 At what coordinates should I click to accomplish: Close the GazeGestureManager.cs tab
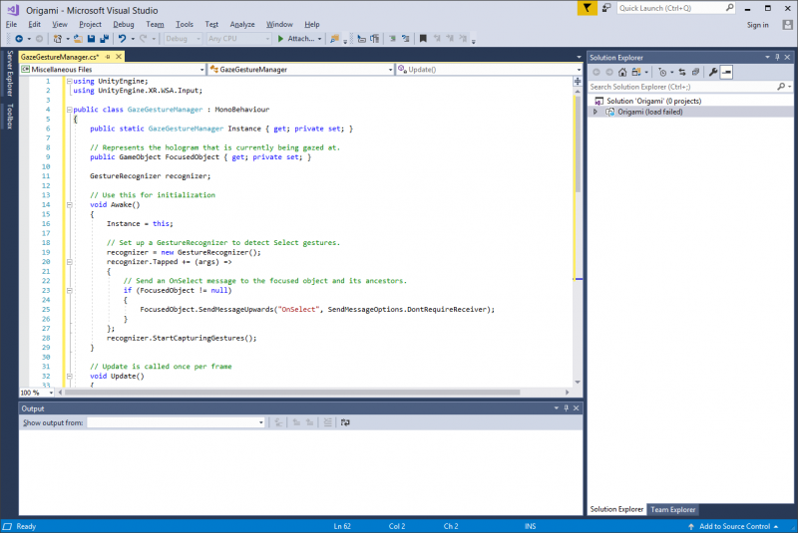(119, 57)
